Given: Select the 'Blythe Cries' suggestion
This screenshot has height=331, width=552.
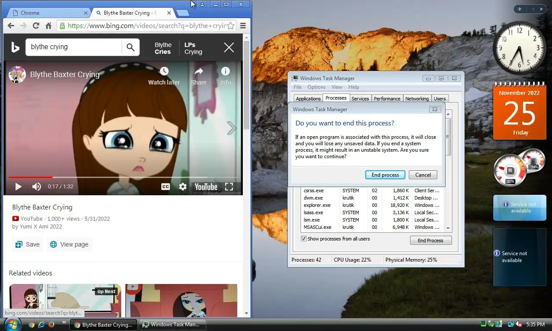Looking at the screenshot, I should tap(163, 48).
